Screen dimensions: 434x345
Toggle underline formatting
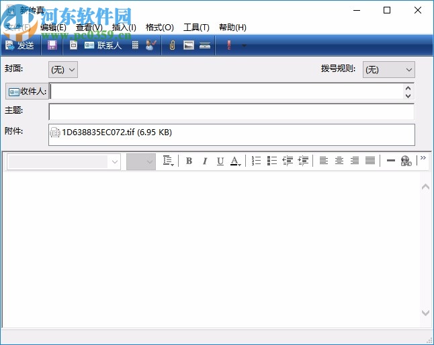point(220,161)
